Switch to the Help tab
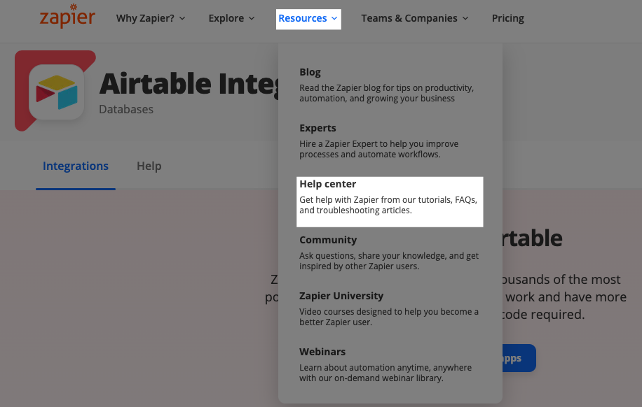 (149, 166)
